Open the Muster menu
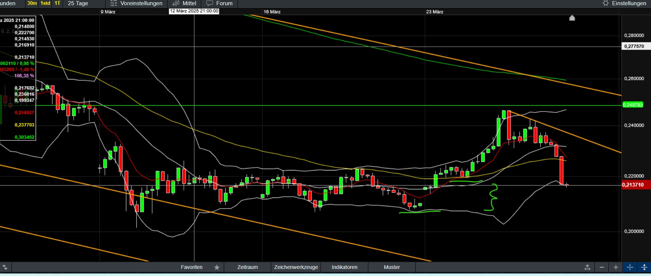 (x=392, y=267)
